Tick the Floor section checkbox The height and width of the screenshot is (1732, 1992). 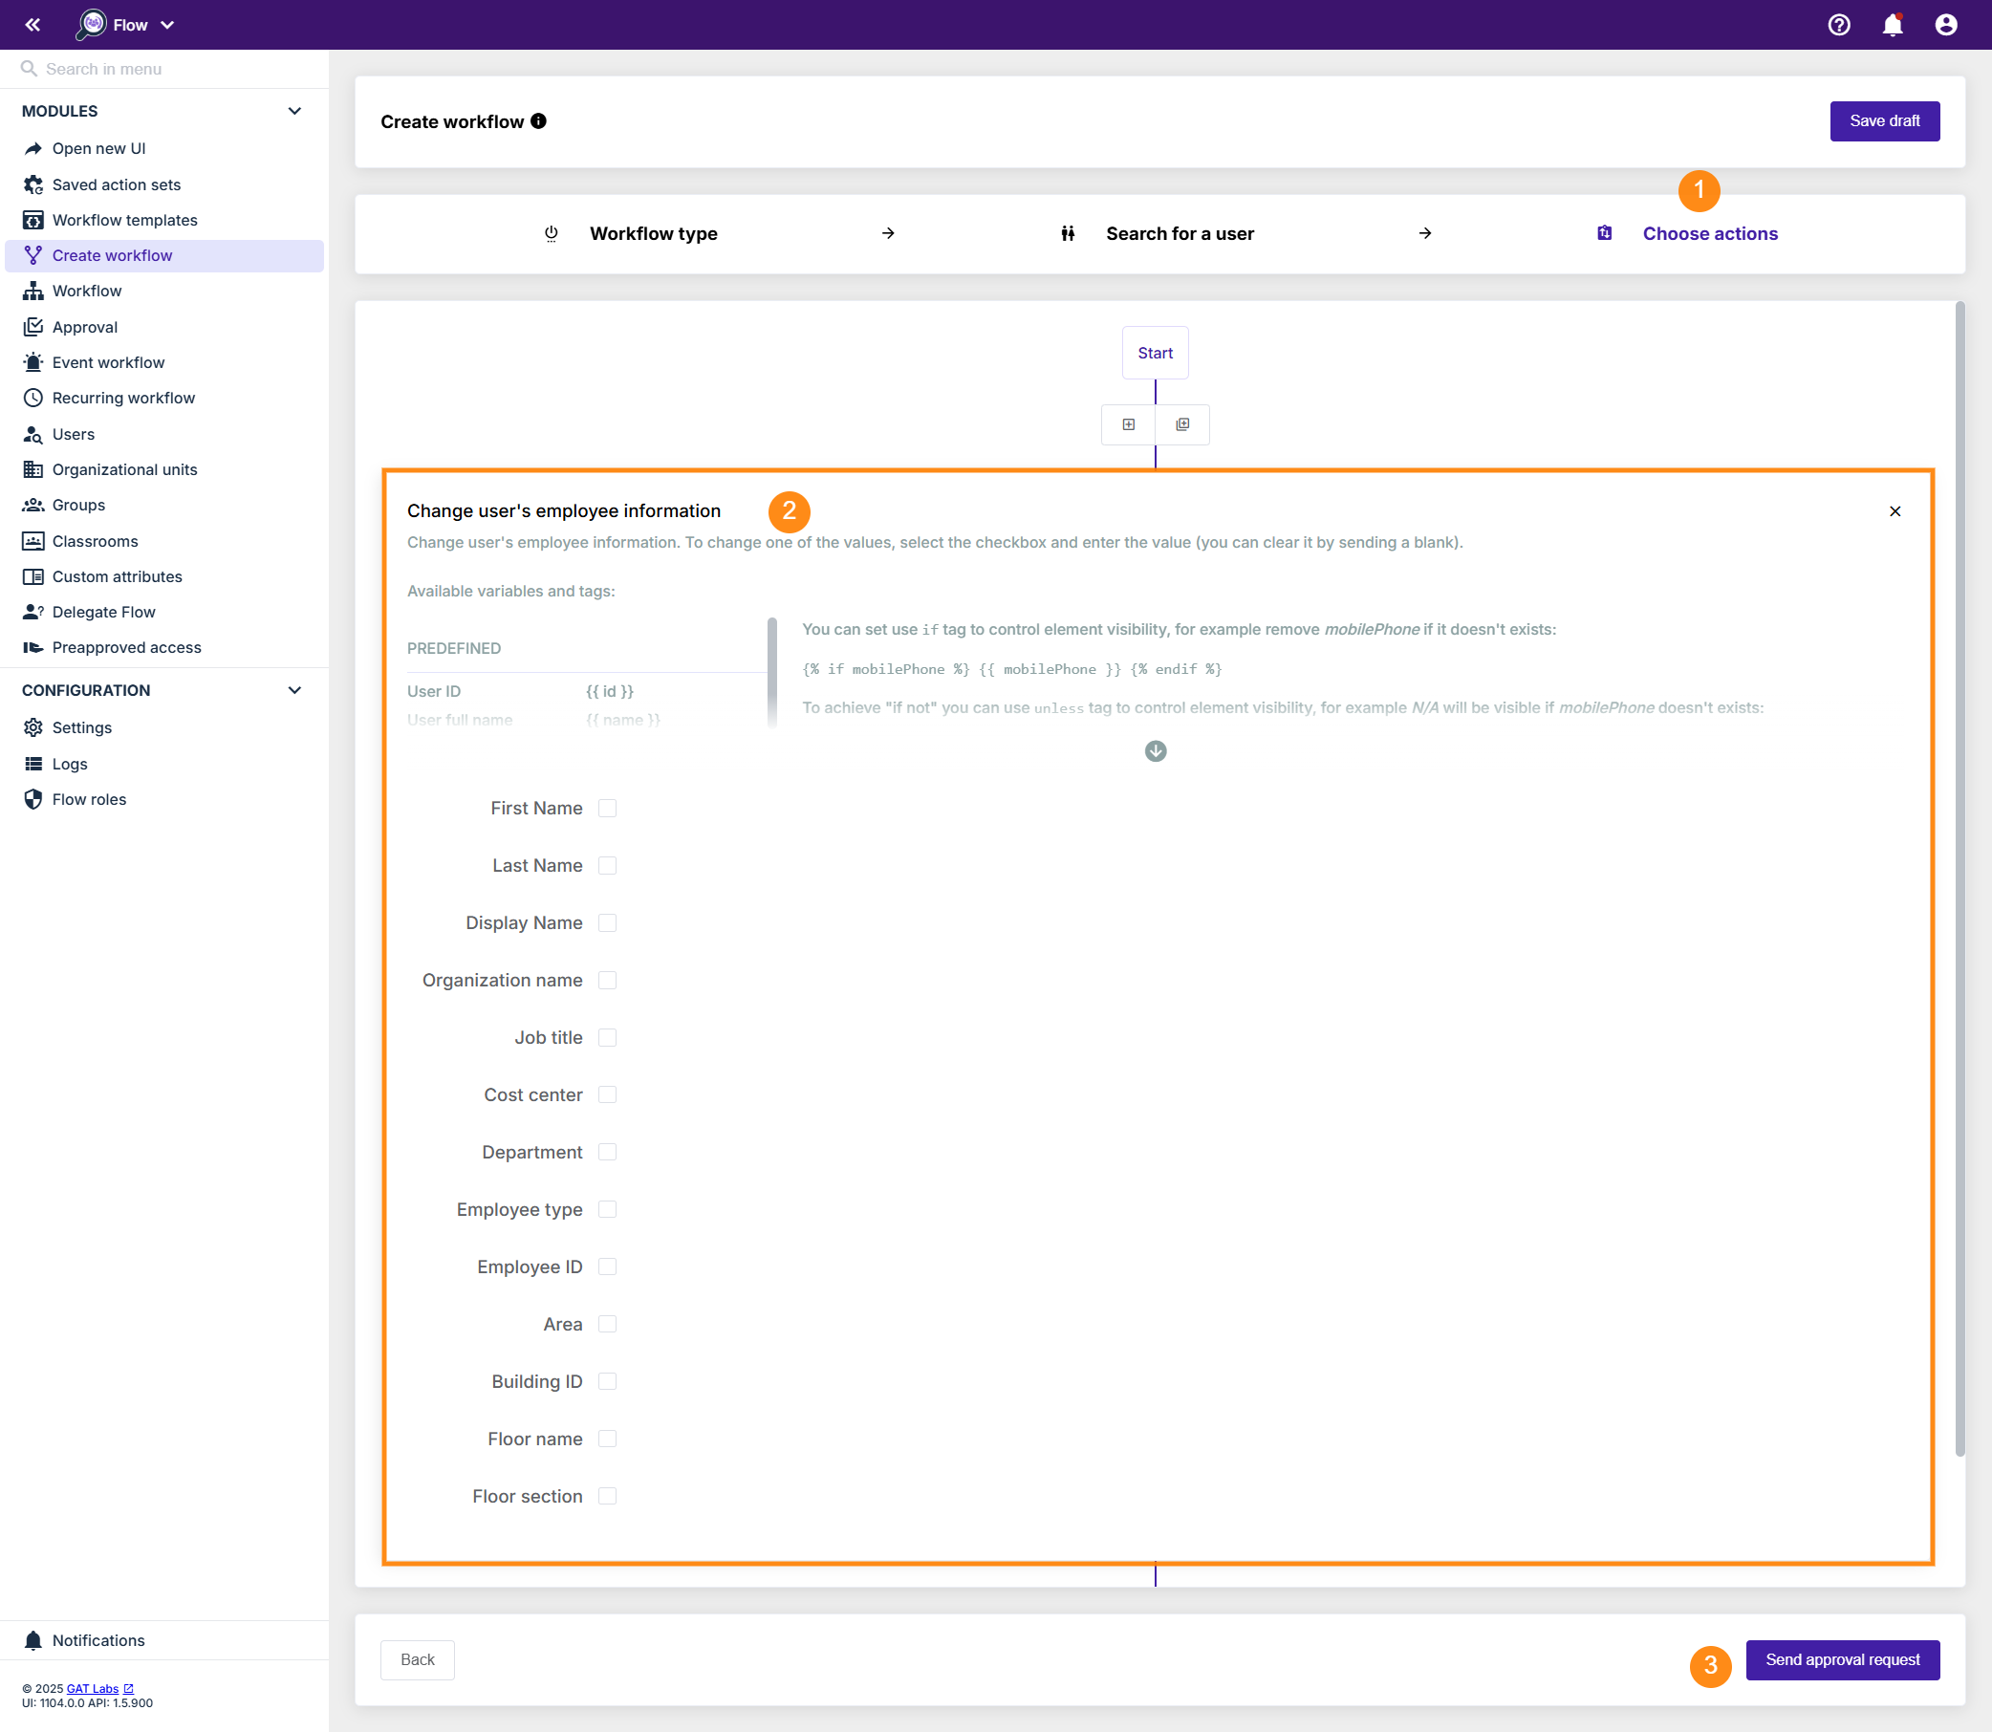point(607,1496)
